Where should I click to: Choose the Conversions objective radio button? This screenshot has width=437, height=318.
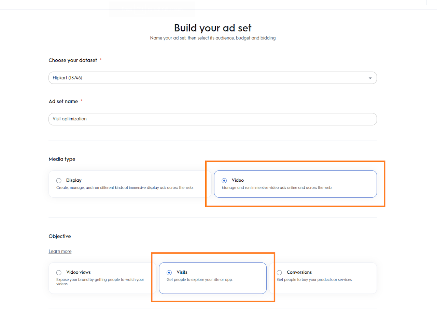click(279, 272)
